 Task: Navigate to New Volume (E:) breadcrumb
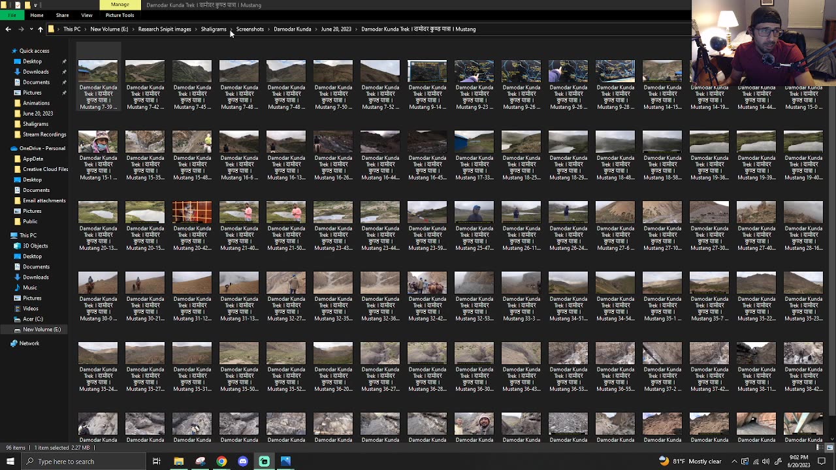[109, 29]
